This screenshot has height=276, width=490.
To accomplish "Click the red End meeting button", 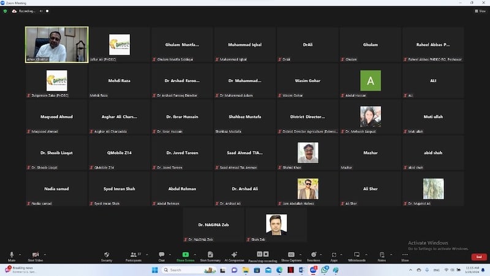I will coord(479,257).
